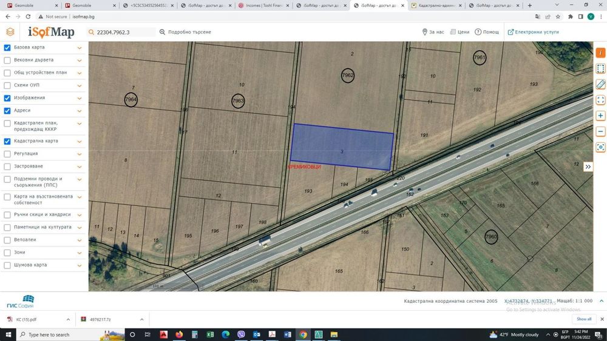607x341 pixels.
Task: Open Word from the taskbar
Action: click(287, 334)
